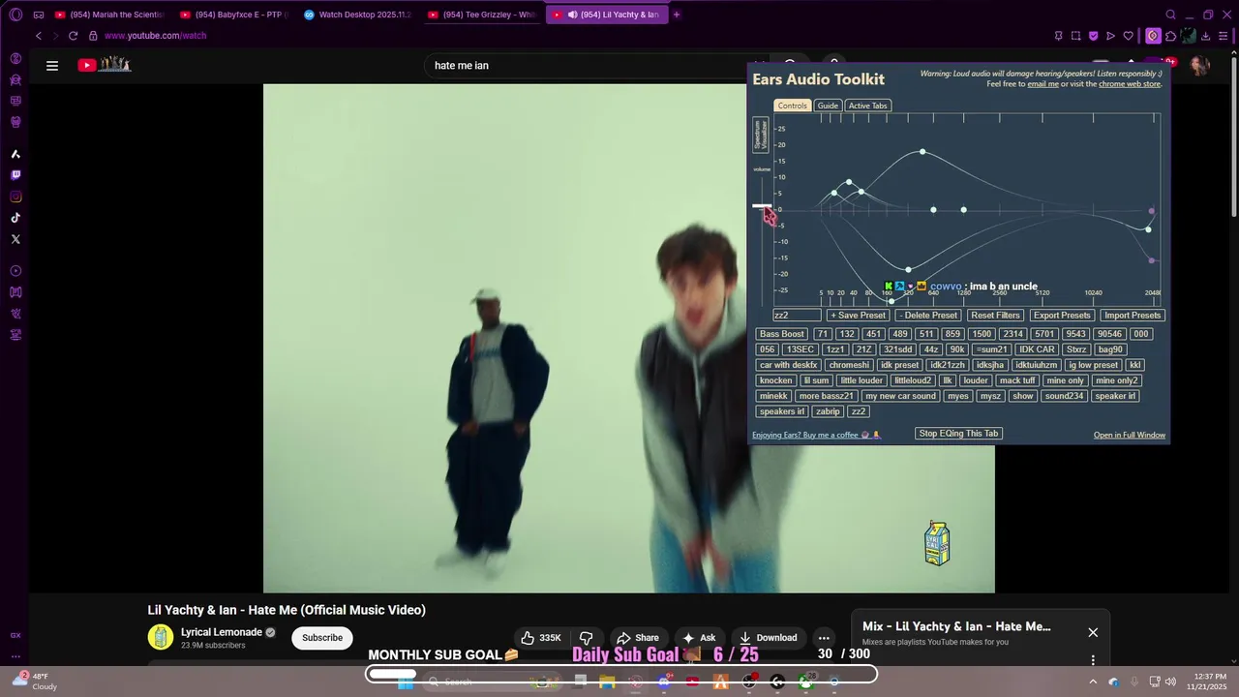Image resolution: width=1239 pixels, height=697 pixels.
Task: Click the preset name field containing zz2
Action: pos(797,316)
